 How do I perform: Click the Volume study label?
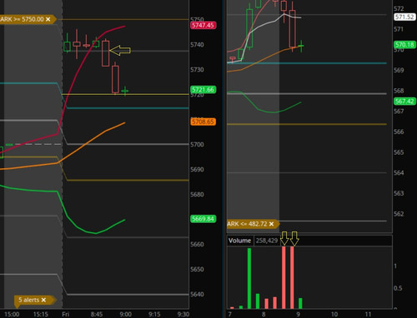click(239, 241)
